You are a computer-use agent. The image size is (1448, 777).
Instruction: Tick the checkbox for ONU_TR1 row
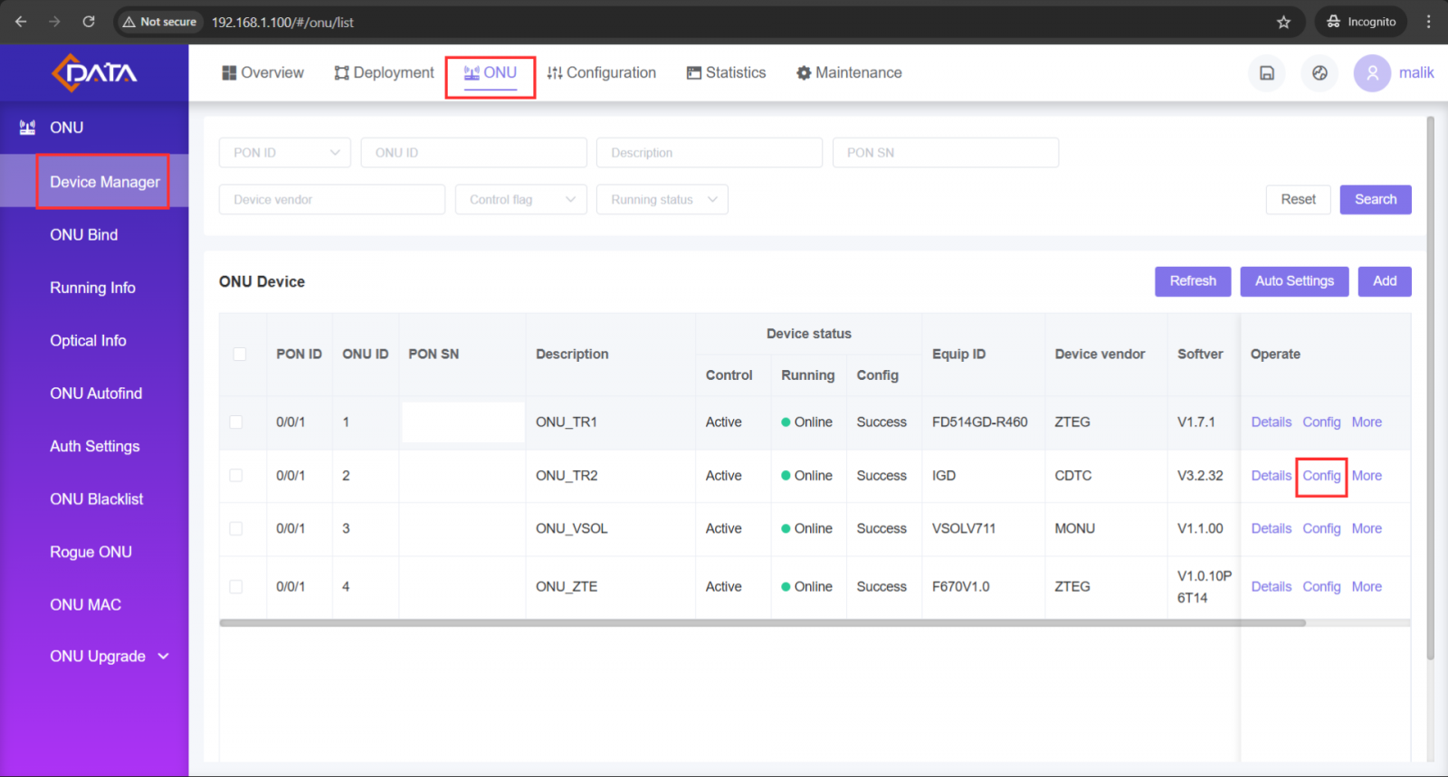236,422
